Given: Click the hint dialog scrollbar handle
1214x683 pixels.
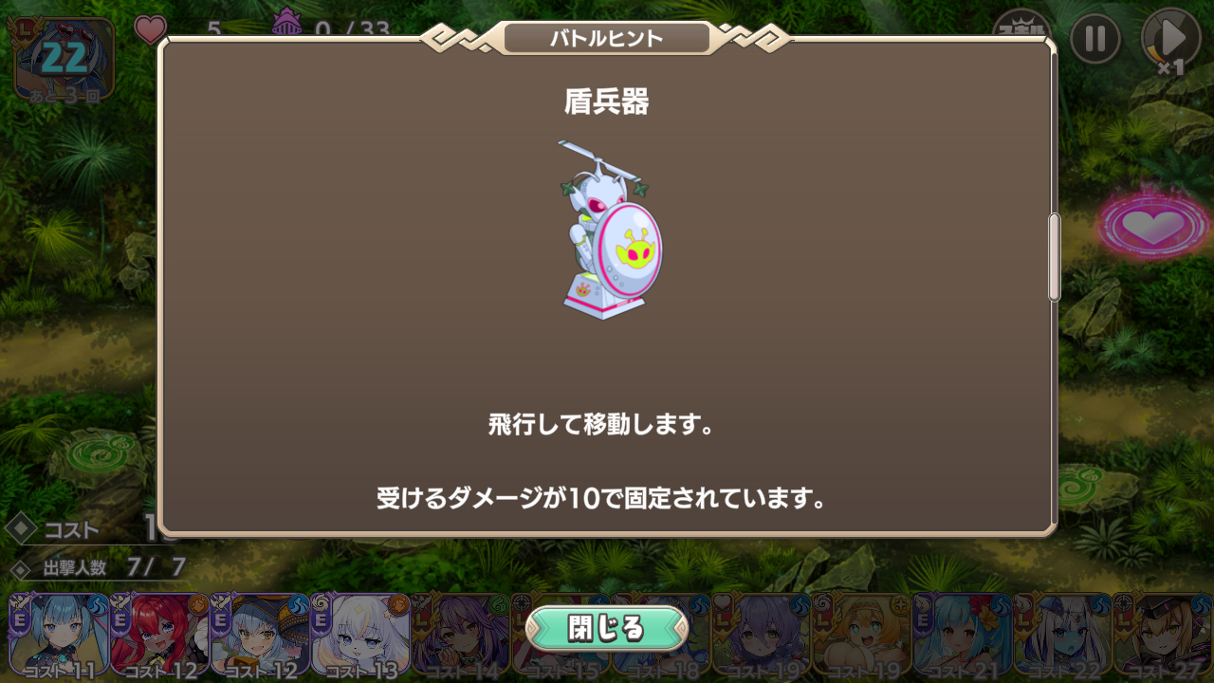Looking at the screenshot, I should tap(1054, 258).
